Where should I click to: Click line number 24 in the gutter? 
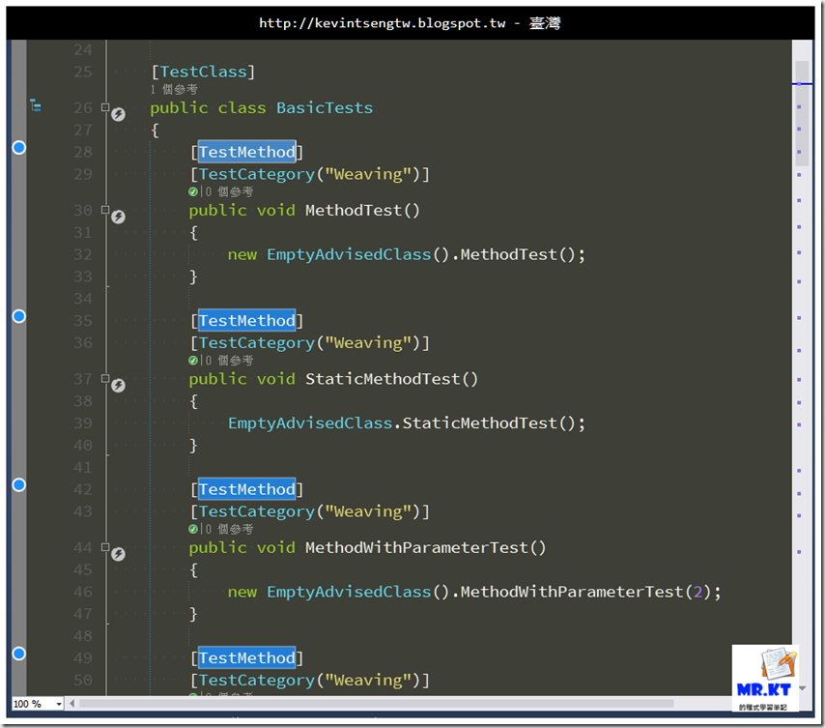83,50
